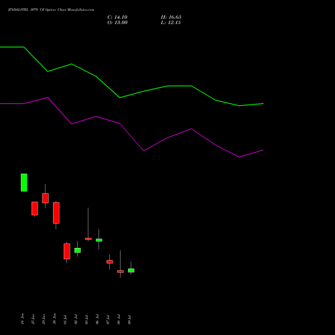Click the red 25 Jun candlestick

pos(35,208)
